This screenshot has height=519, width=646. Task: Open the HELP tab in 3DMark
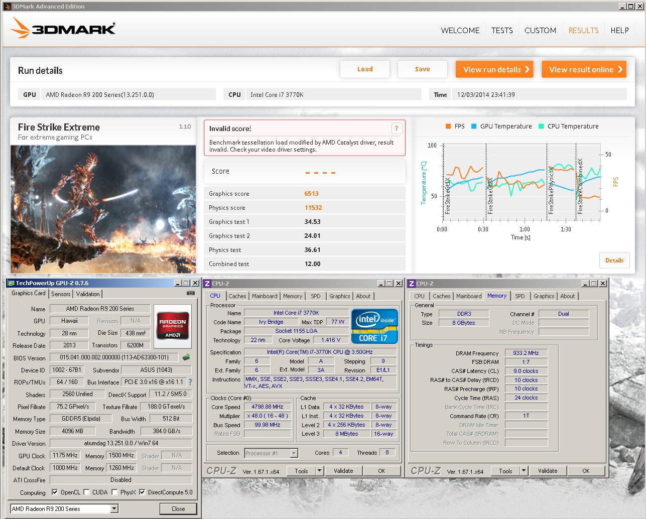(x=619, y=31)
